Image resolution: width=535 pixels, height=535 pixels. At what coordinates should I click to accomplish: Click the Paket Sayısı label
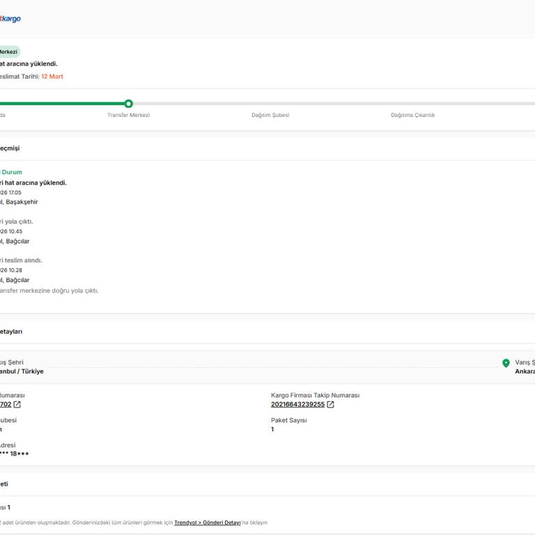tap(288, 420)
